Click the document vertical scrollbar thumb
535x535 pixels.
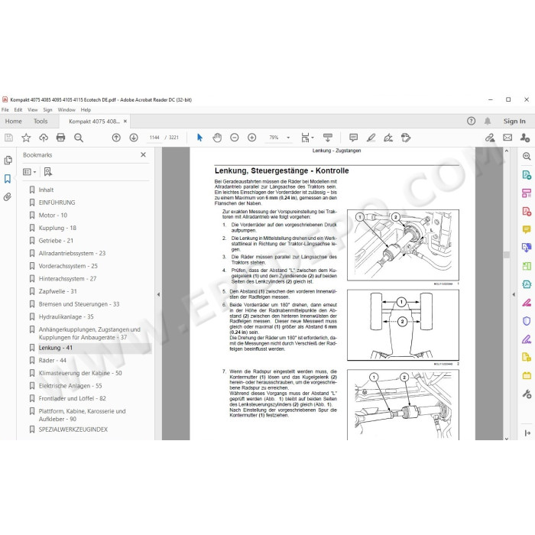[506, 255]
